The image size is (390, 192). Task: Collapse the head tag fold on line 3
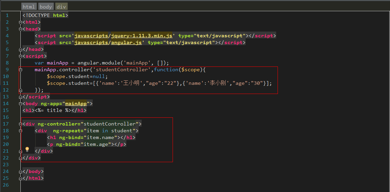click(x=21, y=29)
